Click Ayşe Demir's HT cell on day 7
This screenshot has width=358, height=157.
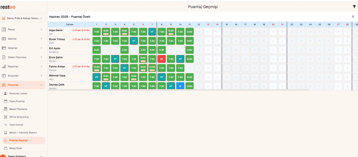(x=152, y=32)
